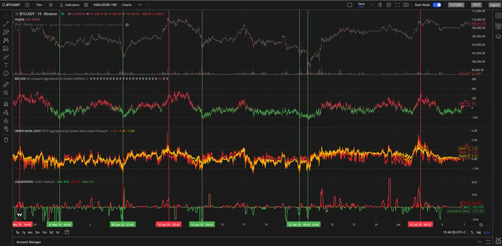Toggle percent scale mode
This screenshot has width=502, height=246.
tap(472, 232)
